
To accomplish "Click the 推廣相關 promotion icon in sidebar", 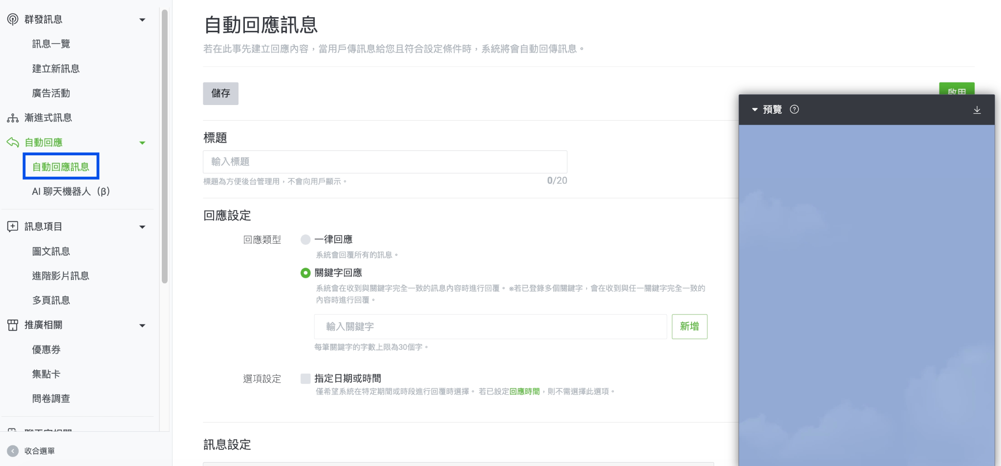I will [x=12, y=325].
